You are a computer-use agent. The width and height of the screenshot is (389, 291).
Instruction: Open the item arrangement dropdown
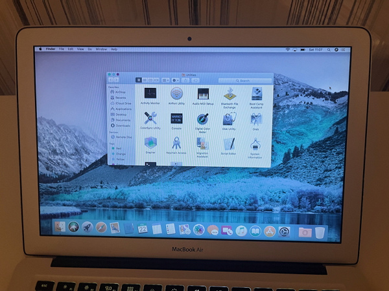click(x=165, y=80)
